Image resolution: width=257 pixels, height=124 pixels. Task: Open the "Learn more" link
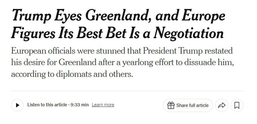pos(103,105)
